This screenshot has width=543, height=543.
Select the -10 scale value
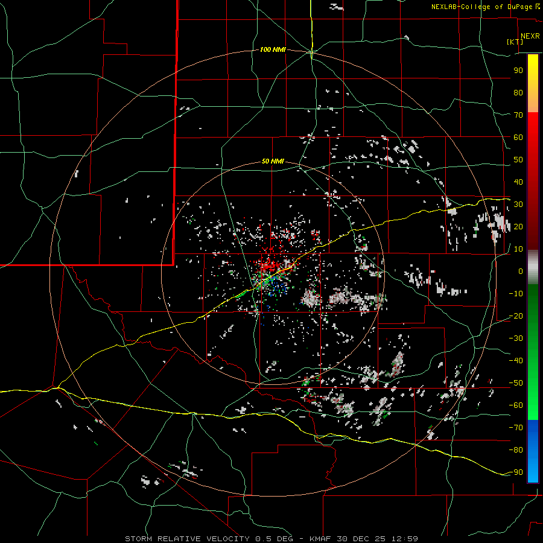tap(516, 294)
